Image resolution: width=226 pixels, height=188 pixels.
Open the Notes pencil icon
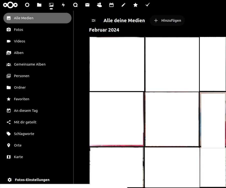123,5
